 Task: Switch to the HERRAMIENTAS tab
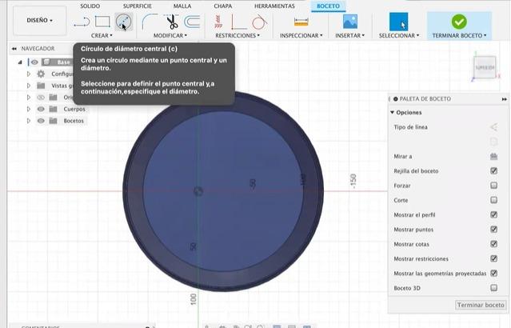[x=274, y=6]
